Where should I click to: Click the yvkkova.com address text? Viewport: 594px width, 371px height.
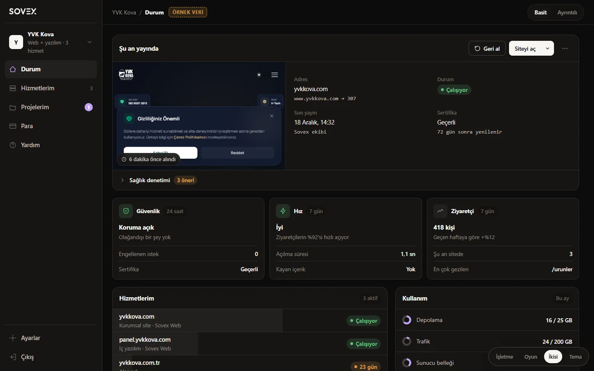coord(311,89)
